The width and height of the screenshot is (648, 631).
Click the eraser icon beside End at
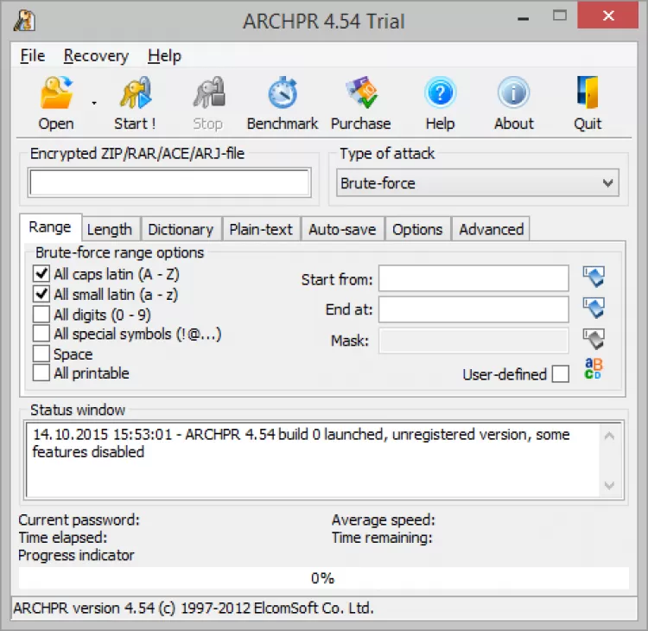(x=594, y=308)
